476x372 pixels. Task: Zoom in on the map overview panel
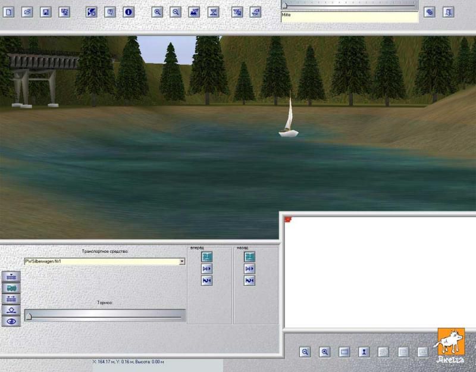point(324,352)
